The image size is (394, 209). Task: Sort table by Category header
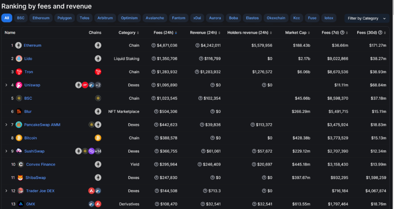coord(129,32)
